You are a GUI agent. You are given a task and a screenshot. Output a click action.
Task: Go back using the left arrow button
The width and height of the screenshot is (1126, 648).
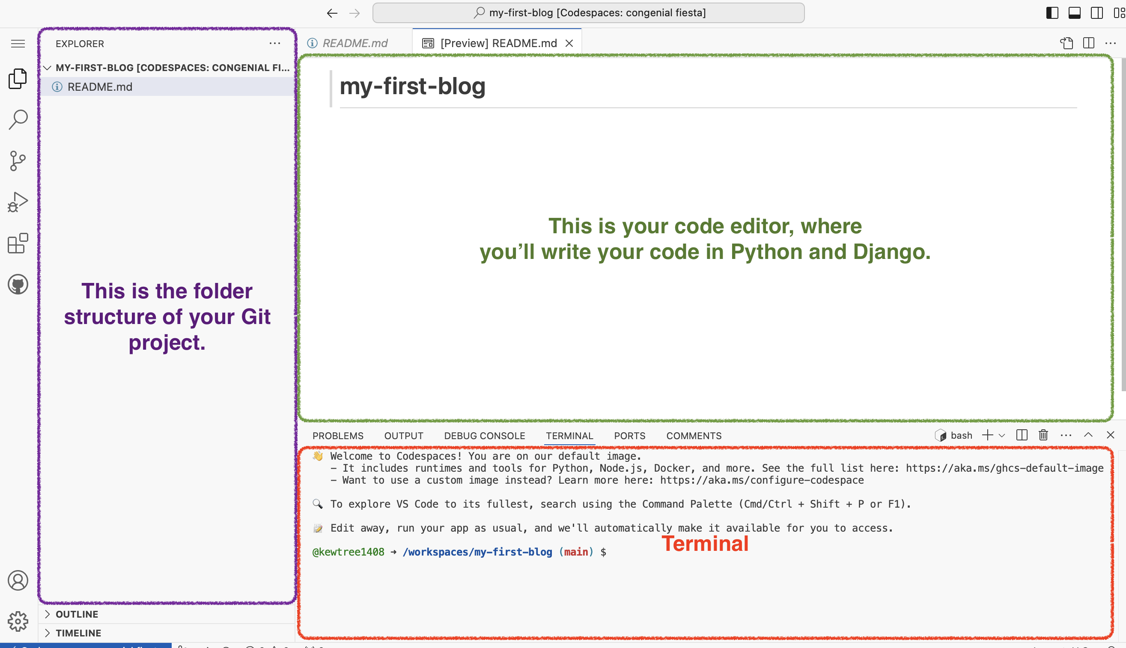(x=332, y=13)
